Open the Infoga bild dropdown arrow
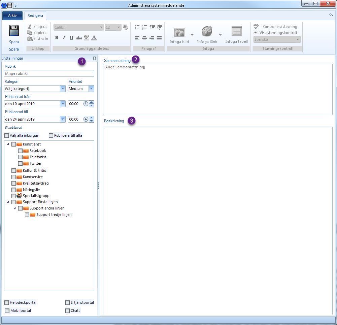This screenshot has width=337, height=325. [192, 35]
